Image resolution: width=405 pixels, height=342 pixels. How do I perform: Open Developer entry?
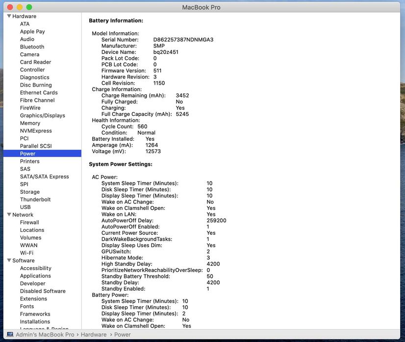point(32,283)
